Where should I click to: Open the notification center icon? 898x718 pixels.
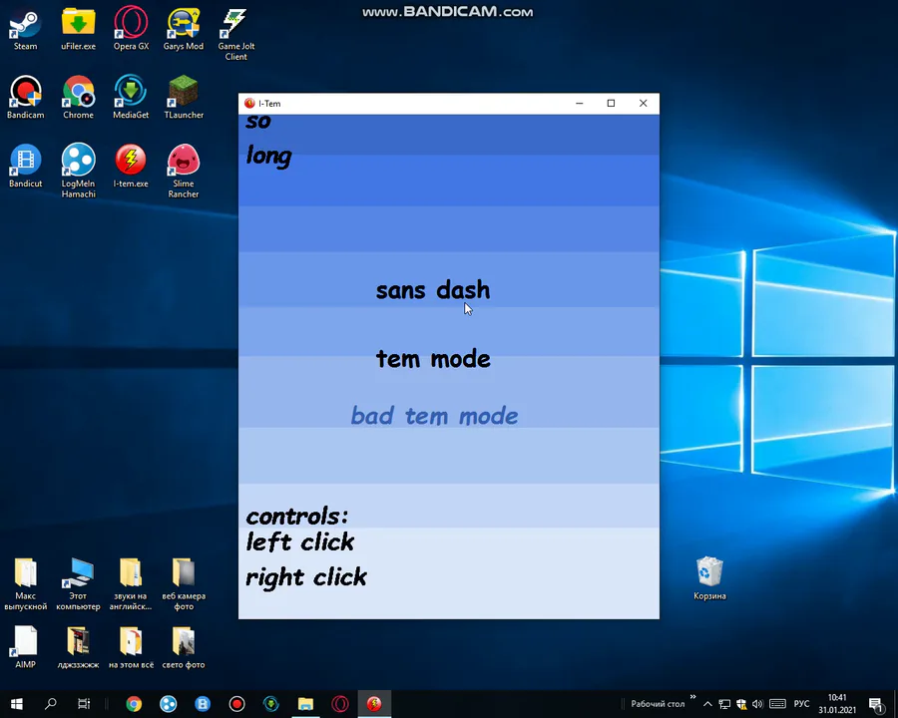coord(876,704)
